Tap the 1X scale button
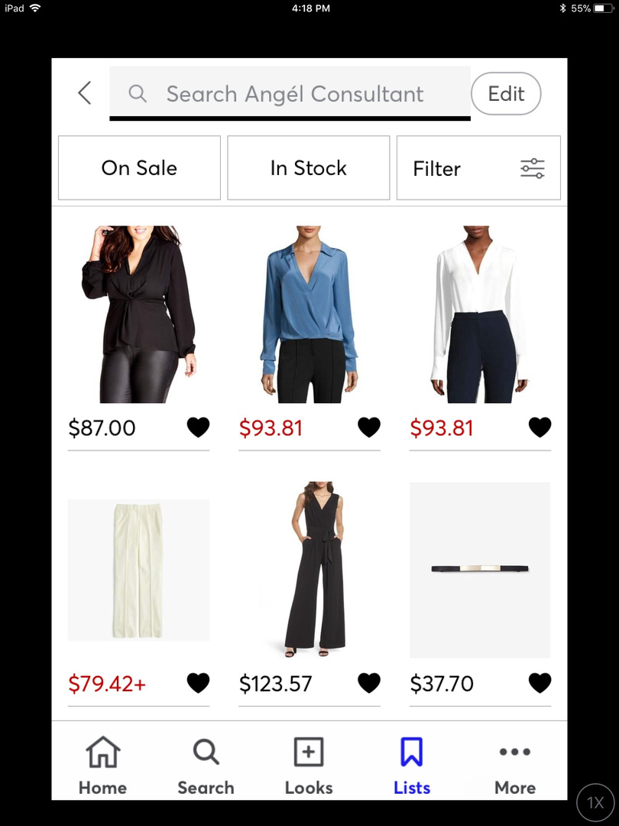 coord(595,802)
